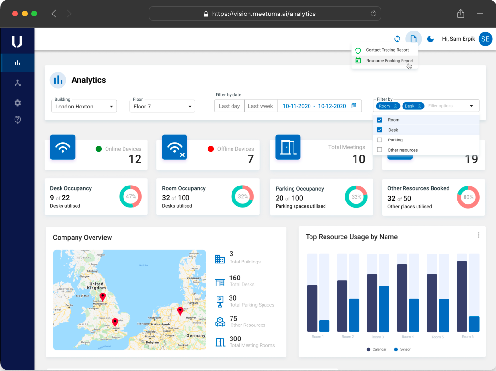
Task: Open calendar picker in date range field
Action: 354,106
